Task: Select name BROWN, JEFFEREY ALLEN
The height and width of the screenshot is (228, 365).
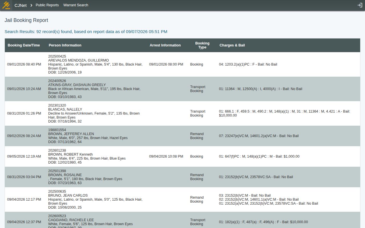Action: coord(71,134)
